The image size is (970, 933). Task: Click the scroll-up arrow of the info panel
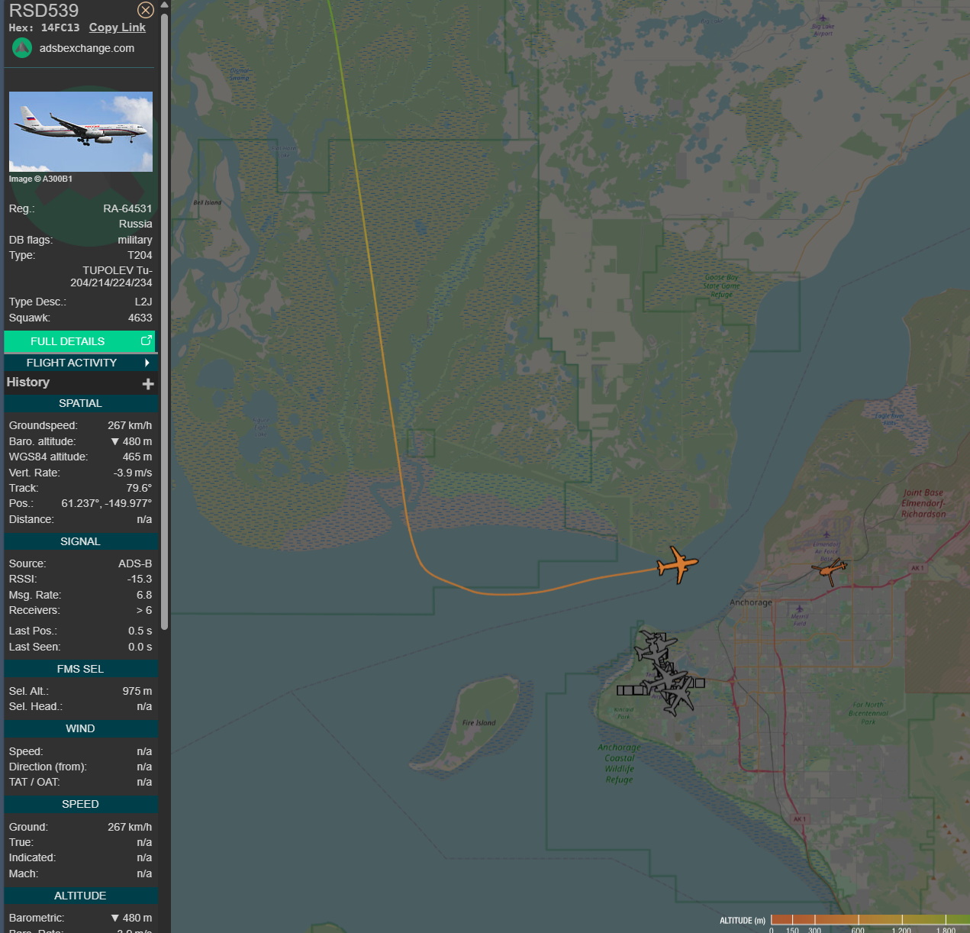point(165,5)
